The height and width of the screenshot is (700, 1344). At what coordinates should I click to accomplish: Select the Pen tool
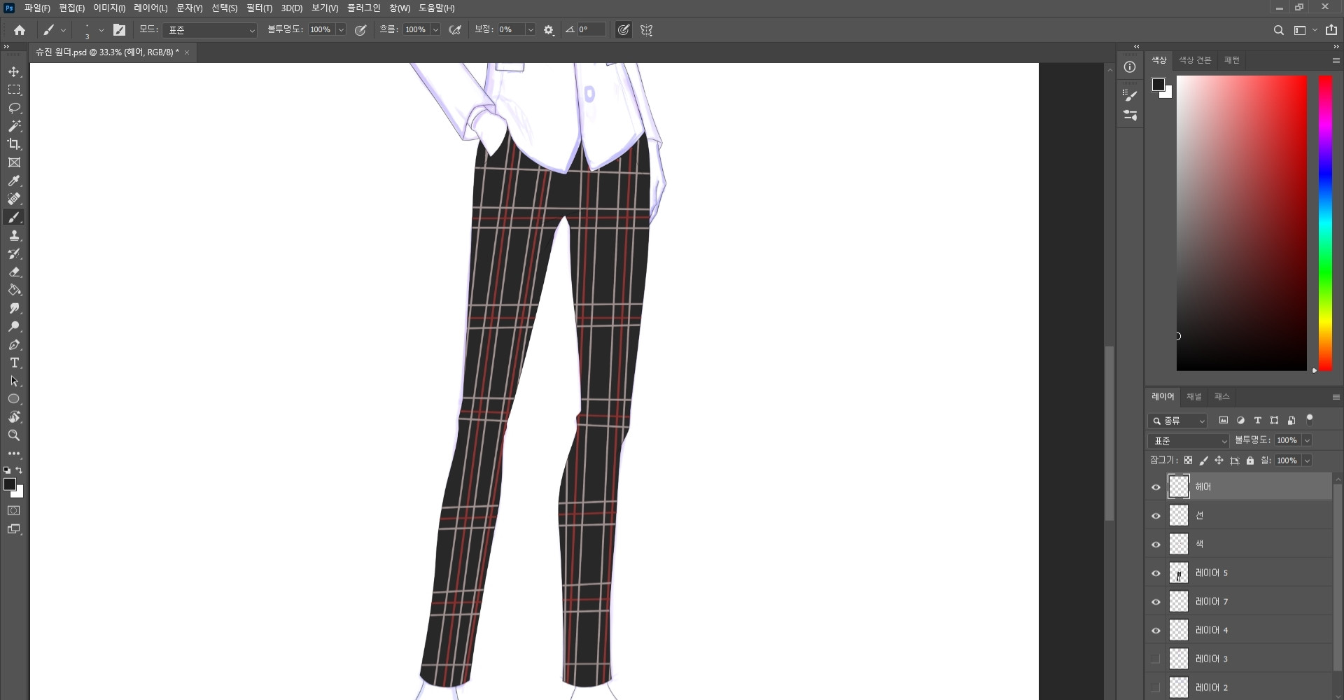[14, 344]
